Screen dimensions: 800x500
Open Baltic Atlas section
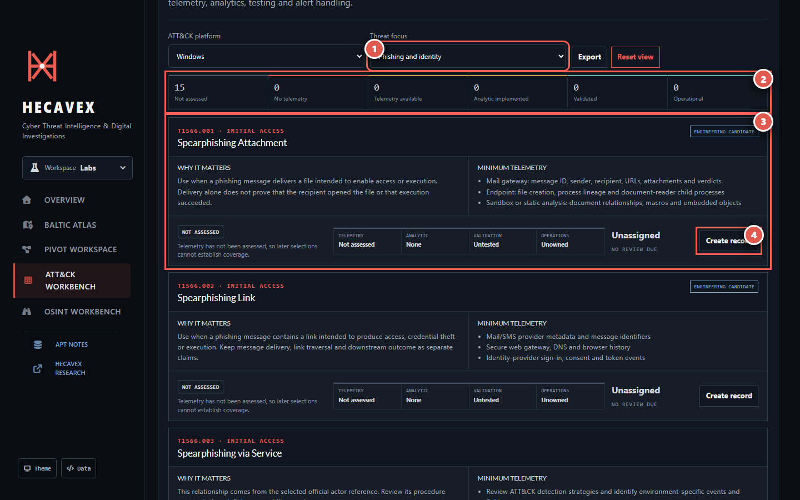pyautogui.click(x=70, y=225)
